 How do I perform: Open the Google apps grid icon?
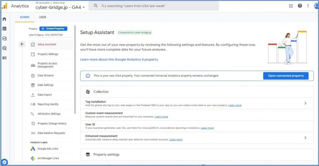click(291, 6)
